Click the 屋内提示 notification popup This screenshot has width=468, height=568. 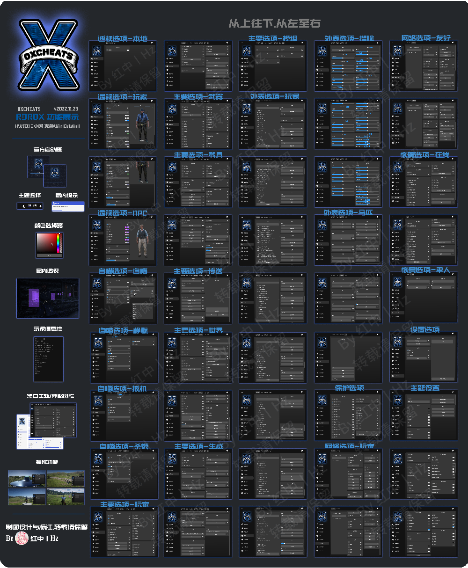point(68,206)
